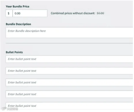
Task: Click the Your Bundle Price heading label
Action: (18, 6)
